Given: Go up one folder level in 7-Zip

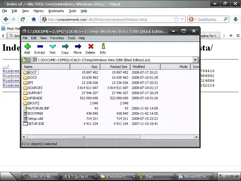Looking at the screenshot, I should [x=25, y=60].
